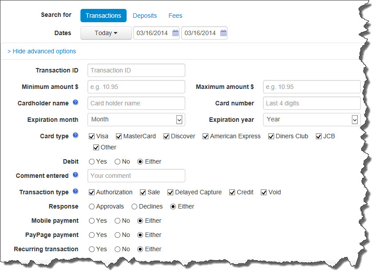The width and height of the screenshot is (379, 277).
Task: Switch to the Fees tab
Action: click(176, 16)
